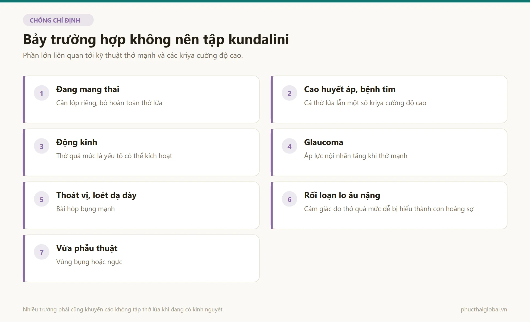The height and width of the screenshot is (322, 530).
Task: Click the subtitle about kỹ thuật thở mạnh
Action: tap(133, 55)
